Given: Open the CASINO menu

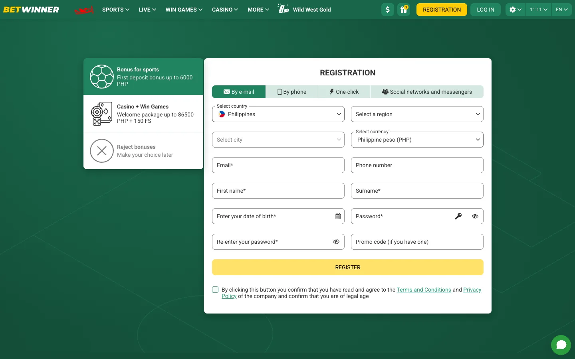Looking at the screenshot, I should [x=225, y=10].
